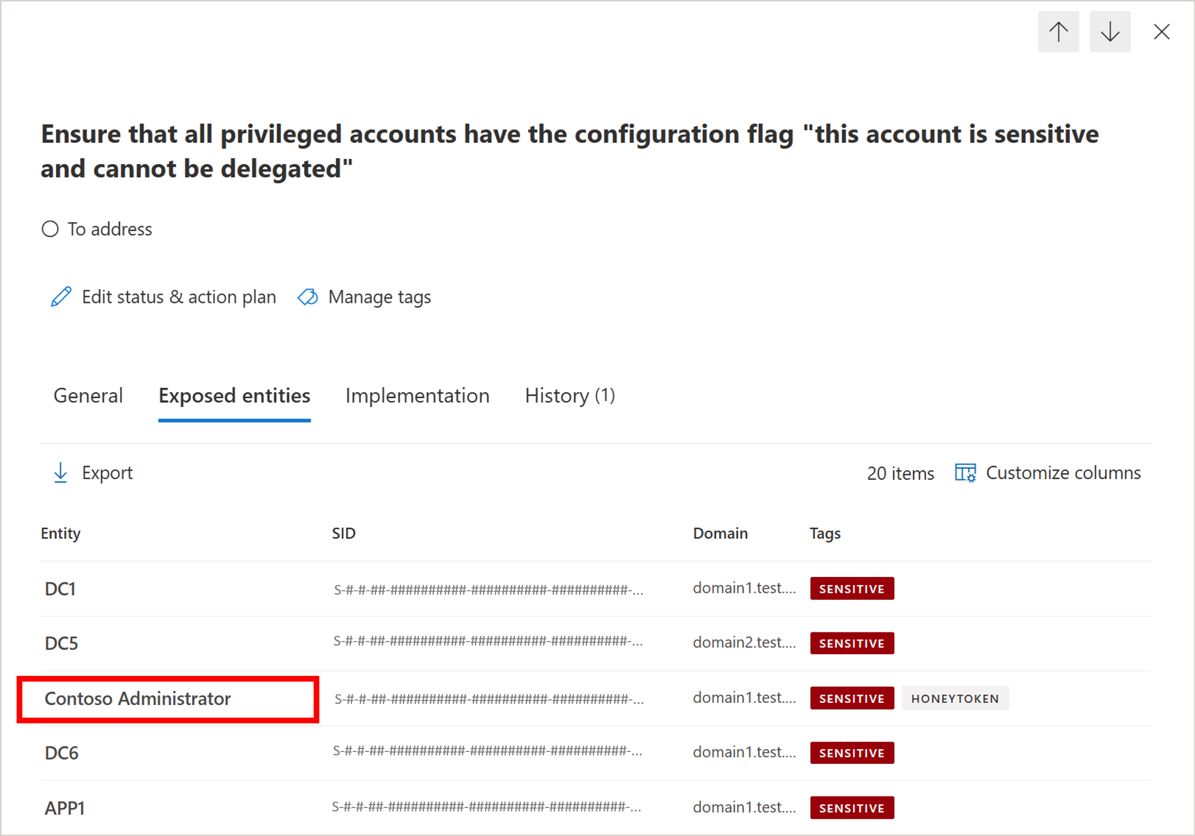Close the recommendation details panel
Viewport: 1195px width, 836px height.
[x=1161, y=32]
